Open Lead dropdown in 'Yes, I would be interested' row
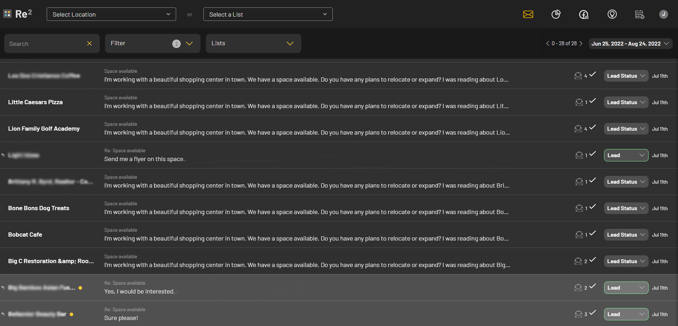Viewport: 678px width, 326px height. 626,288
